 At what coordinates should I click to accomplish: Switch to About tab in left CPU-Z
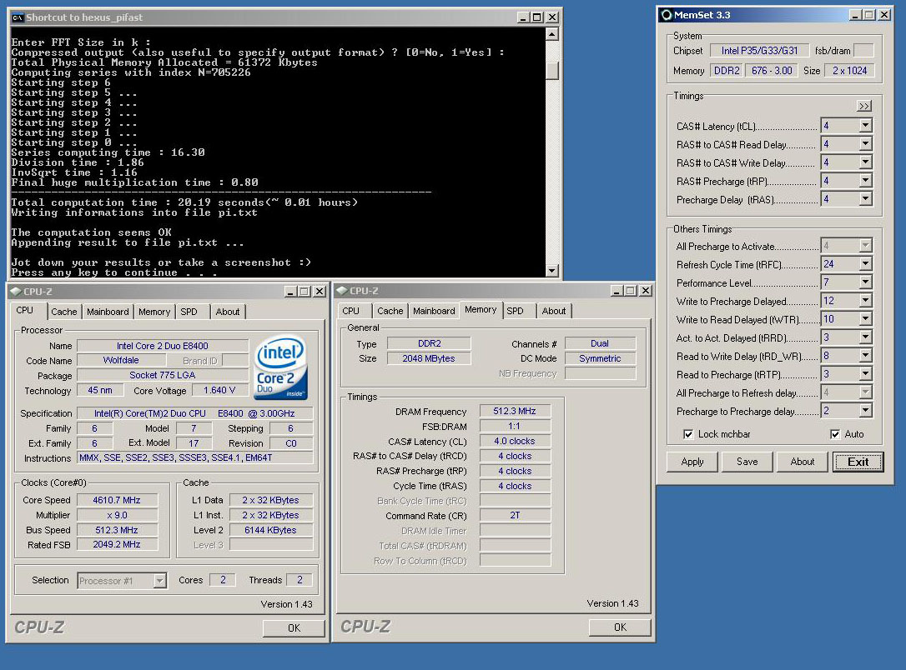[x=228, y=312]
